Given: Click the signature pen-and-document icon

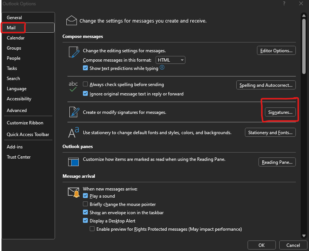Looking at the screenshot, I should click(74, 112).
